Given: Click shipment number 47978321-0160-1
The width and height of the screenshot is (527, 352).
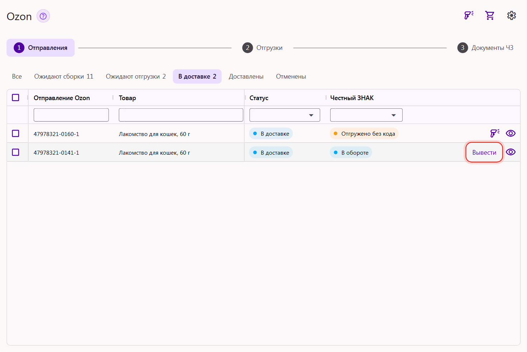Looking at the screenshot, I should [x=56, y=134].
